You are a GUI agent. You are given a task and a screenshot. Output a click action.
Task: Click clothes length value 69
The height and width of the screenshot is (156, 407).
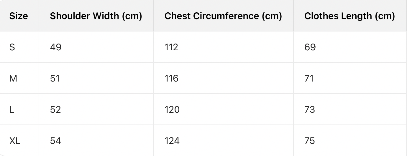310,47
